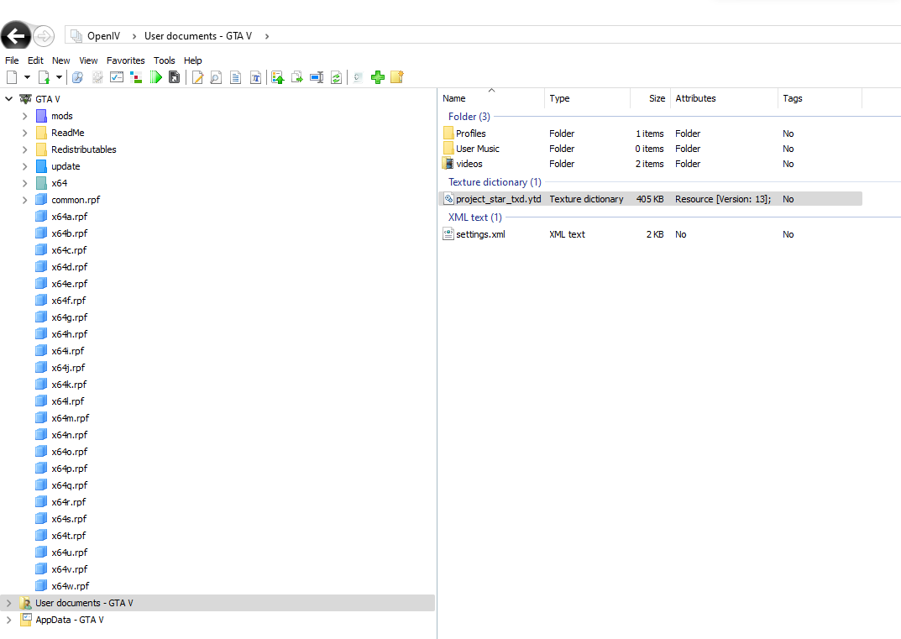Viewport: 901px width, 639px height.
Task: Expand the AppData - GTA V node
Action: [9, 620]
